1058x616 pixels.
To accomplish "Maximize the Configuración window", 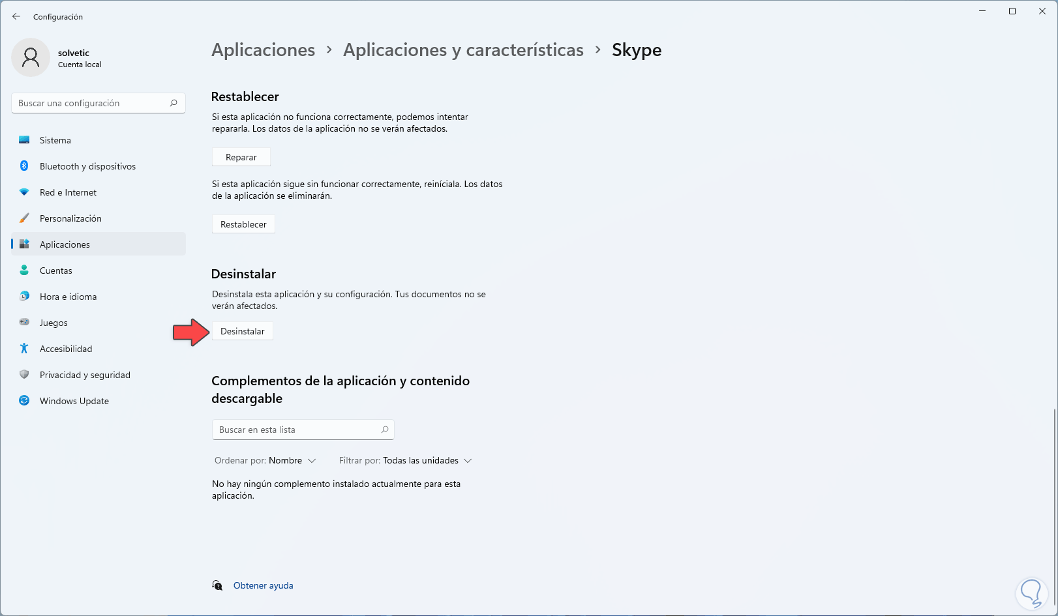I will (x=1012, y=11).
